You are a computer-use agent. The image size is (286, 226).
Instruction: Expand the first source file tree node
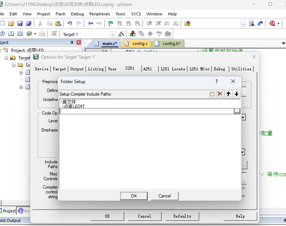coord(21,73)
